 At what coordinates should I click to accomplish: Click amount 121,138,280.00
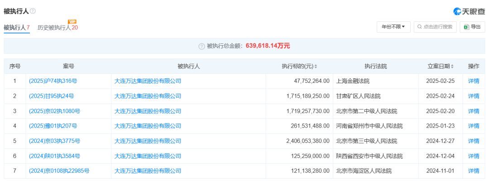pos(310,171)
